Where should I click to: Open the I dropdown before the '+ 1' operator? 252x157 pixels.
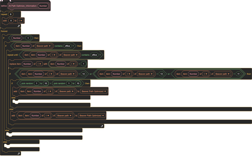(73, 64)
